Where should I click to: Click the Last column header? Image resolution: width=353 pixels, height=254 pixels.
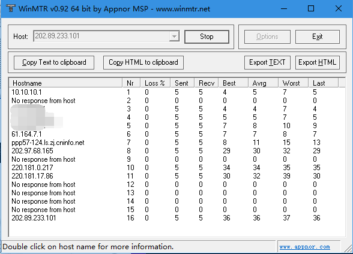pyautogui.click(x=323, y=83)
